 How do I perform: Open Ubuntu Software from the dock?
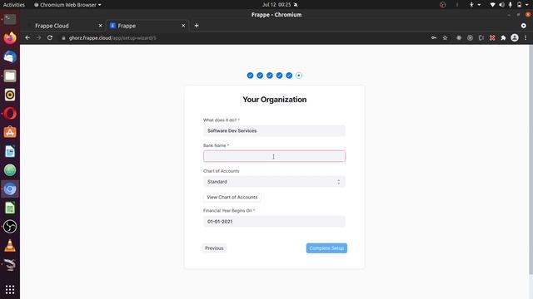point(10,132)
